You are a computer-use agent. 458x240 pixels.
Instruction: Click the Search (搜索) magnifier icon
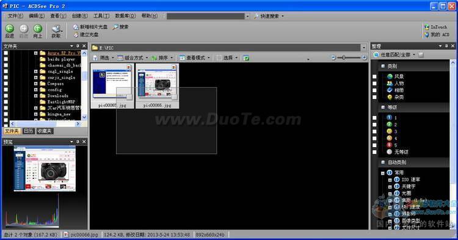115,27
